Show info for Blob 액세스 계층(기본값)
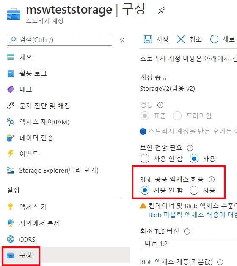Viewport: 237px width, 266px height. pyautogui.click(x=220, y=262)
